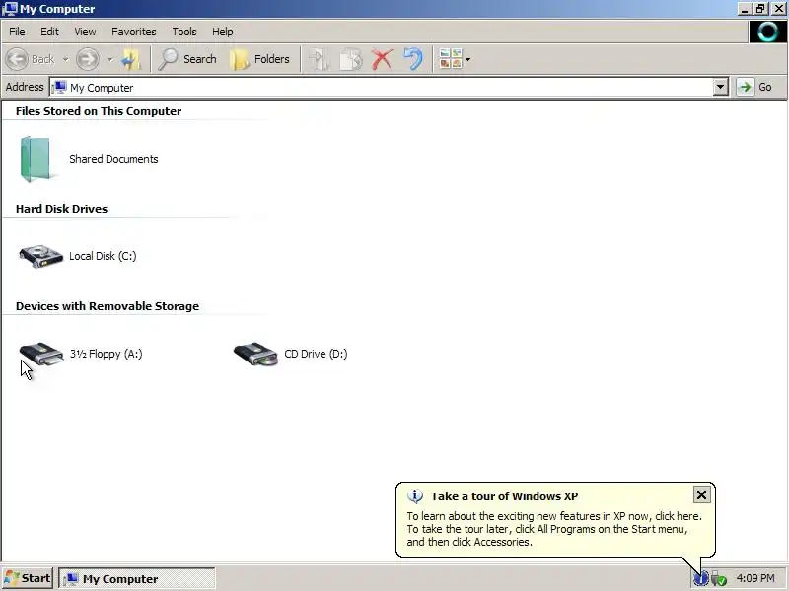The width and height of the screenshot is (789, 591).
Task: Click the Back navigation button
Action: tap(31, 59)
